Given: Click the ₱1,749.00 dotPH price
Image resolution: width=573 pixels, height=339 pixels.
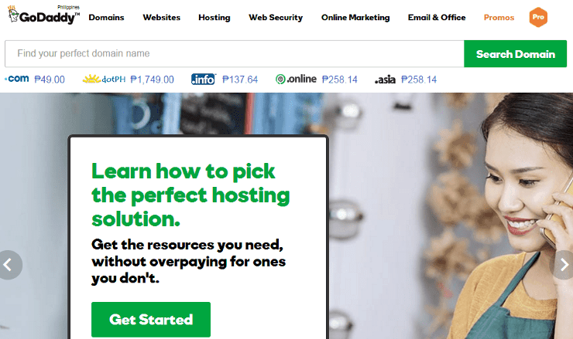Looking at the screenshot, I should (x=152, y=80).
